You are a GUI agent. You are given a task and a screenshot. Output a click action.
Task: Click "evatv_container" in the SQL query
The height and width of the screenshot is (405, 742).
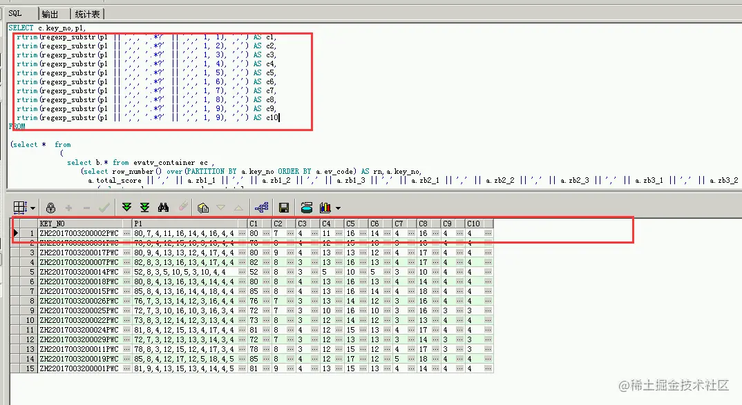coord(164,163)
